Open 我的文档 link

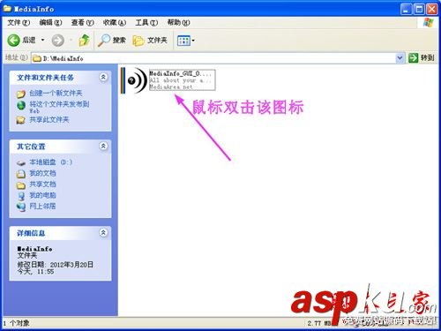pos(42,173)
